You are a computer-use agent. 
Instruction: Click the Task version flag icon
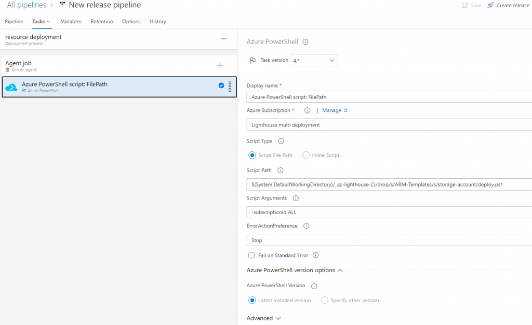point(253,60)
